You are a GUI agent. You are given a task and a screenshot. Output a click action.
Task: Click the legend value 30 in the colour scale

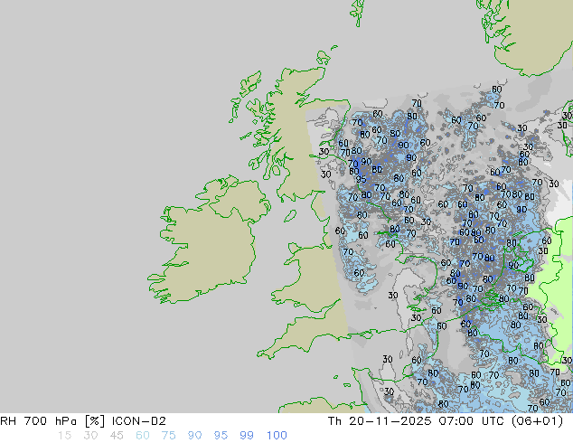point(90,436)
